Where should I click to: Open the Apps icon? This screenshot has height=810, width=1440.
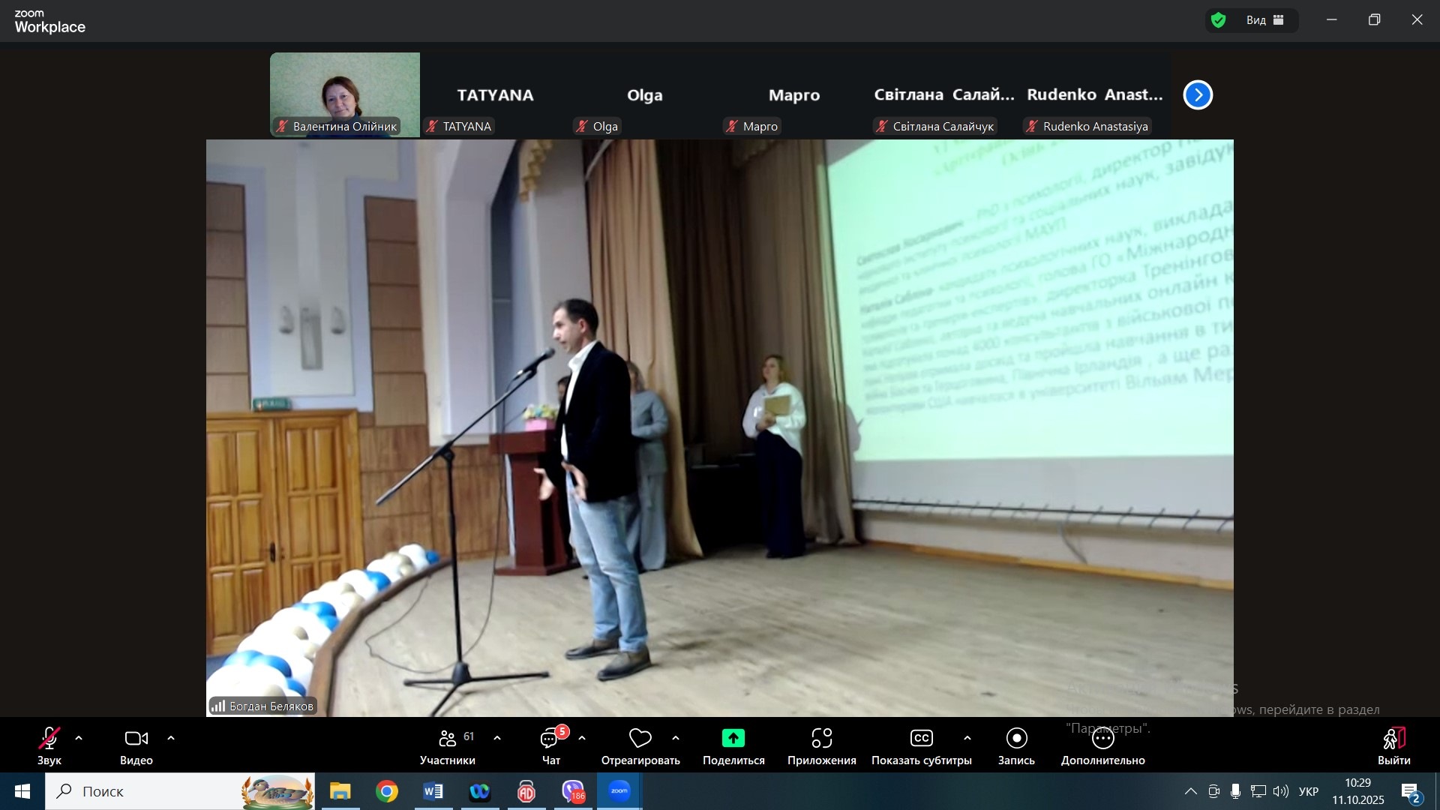pos(821,739)
